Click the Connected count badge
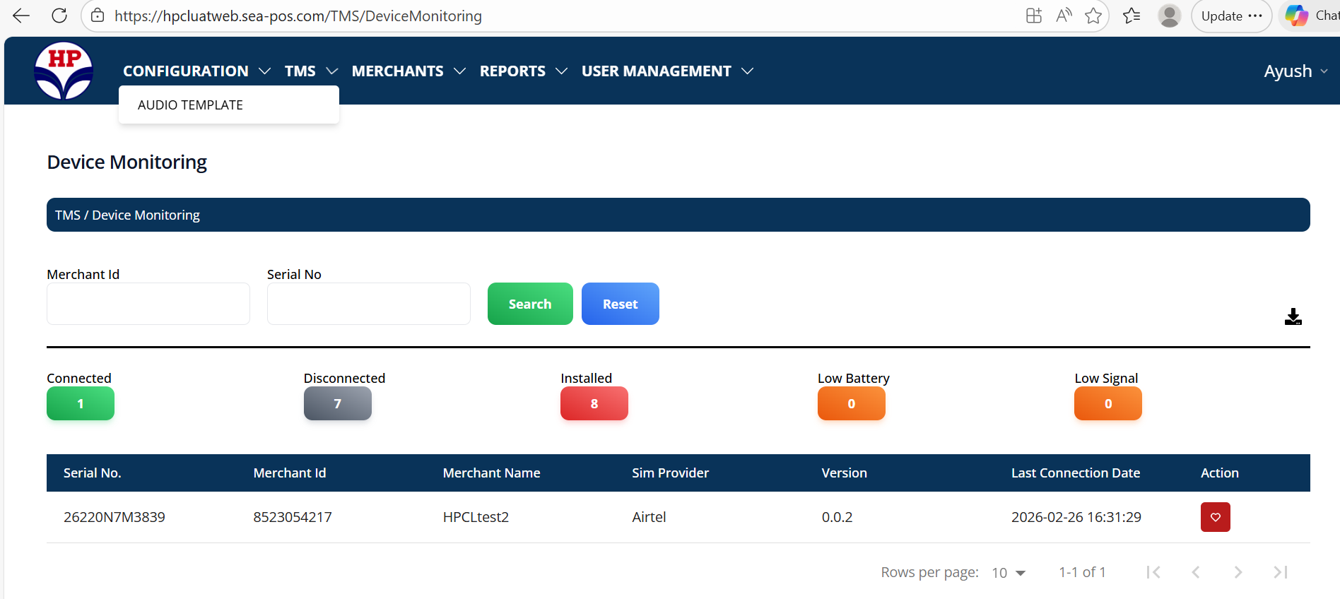Screen dimensions: 1340x599 [x=81, y=404]
